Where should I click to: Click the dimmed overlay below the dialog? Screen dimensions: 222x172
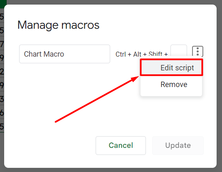(111, 170)
